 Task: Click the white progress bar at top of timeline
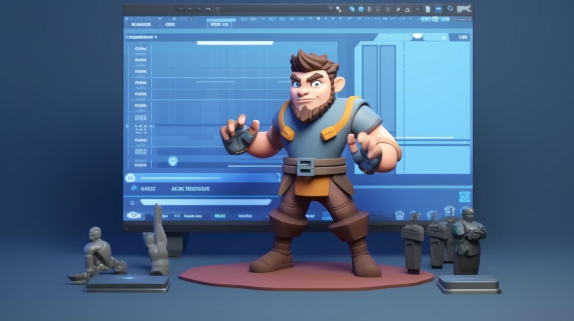[235, 43]
